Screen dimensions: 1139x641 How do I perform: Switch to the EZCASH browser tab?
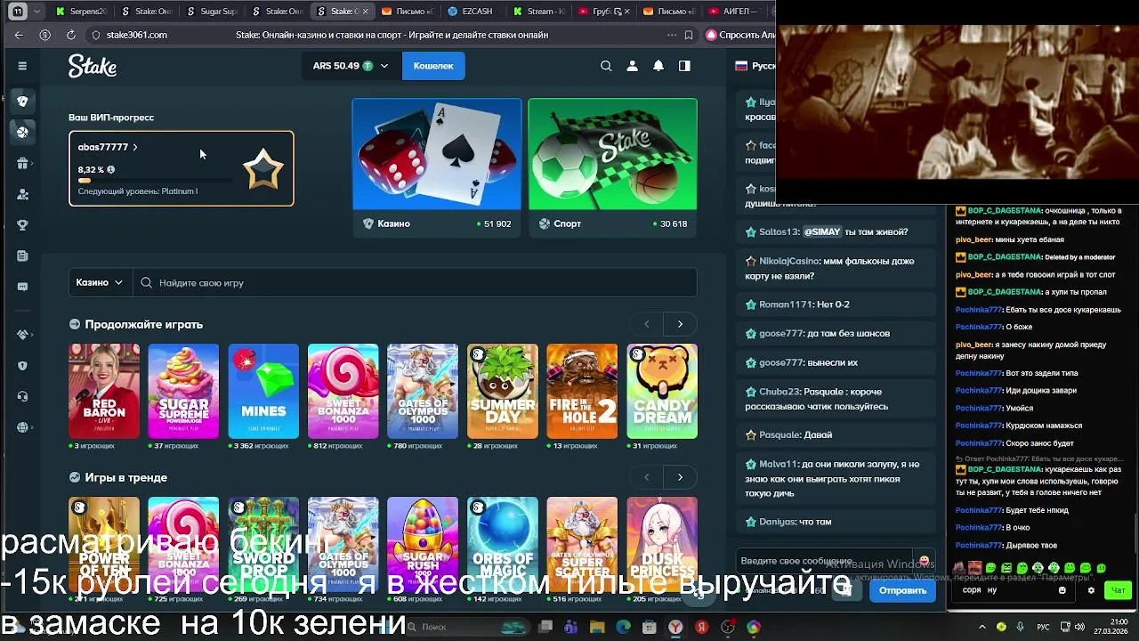(x=473, y=12)
